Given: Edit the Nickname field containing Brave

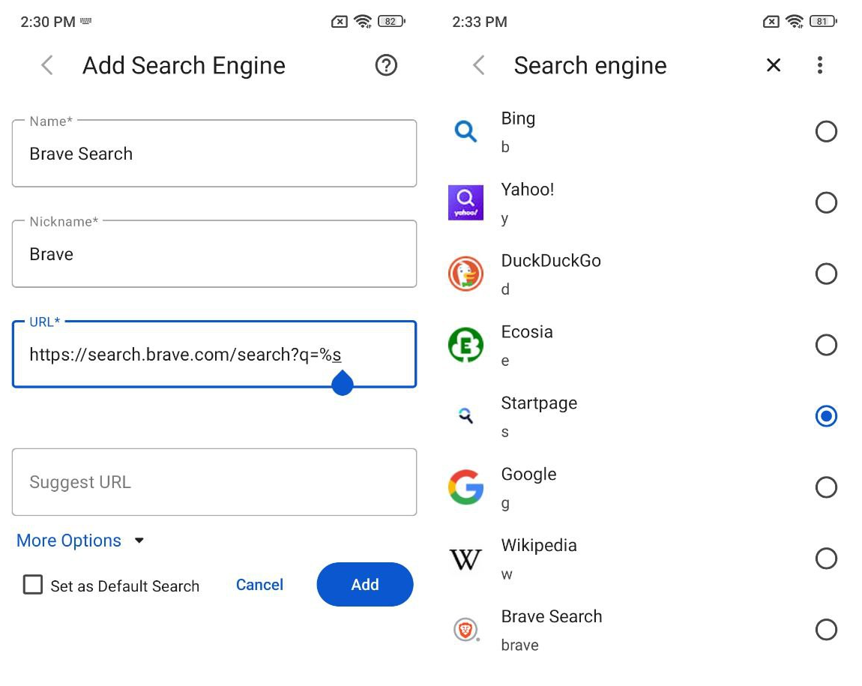Looking at the screenshot, I should coord(214,254).
